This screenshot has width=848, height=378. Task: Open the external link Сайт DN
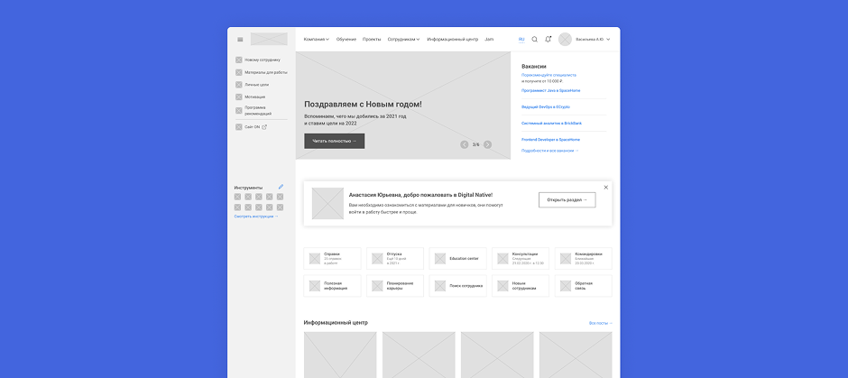point(253,127)
